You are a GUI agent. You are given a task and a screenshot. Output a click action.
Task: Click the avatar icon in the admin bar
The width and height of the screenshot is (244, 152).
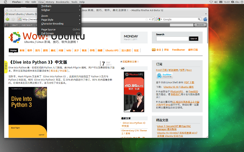click(x=7, y=25)
